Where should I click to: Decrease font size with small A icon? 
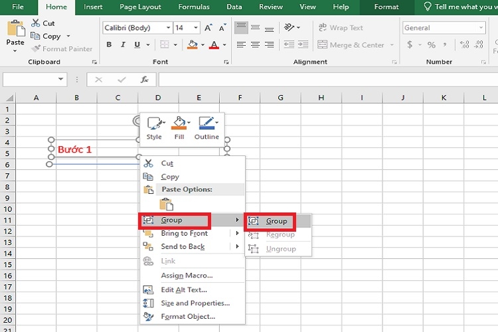coord(222,28)
